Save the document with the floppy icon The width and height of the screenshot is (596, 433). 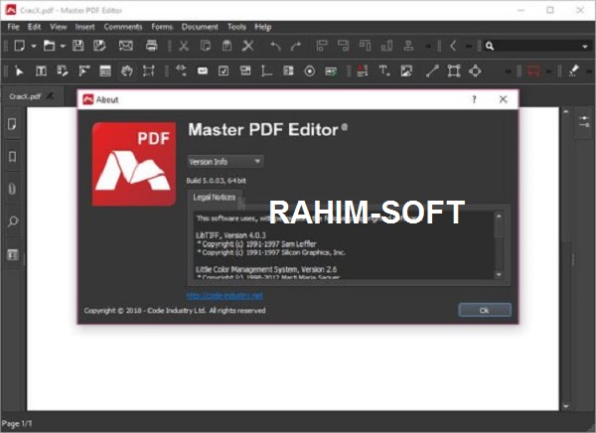pos(78,46)
